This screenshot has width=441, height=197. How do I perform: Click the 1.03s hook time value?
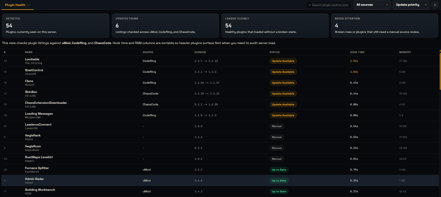(354, 72)
